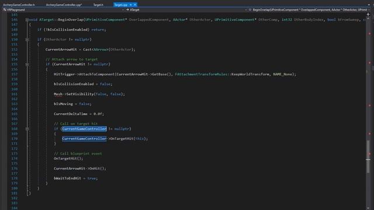Click 'UPrimitiveComponent' first parameter type on line 146
Image resolution: width=374 pixels, height=210 pixels.
point(105,20)
